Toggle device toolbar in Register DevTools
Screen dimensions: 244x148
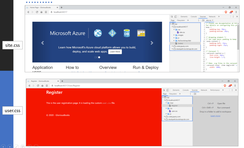click(167, 90)
